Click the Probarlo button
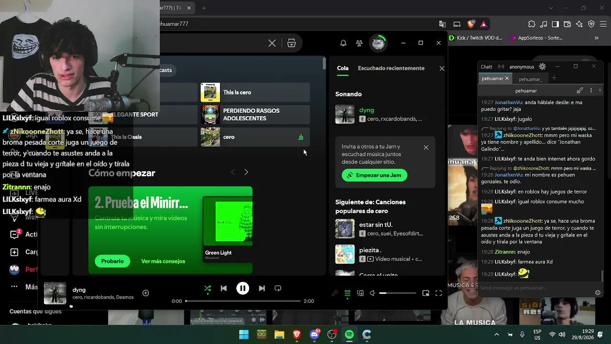 [x=112, y=261]
